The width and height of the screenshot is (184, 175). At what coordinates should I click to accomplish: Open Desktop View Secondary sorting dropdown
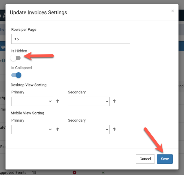[x=89, y=101]
